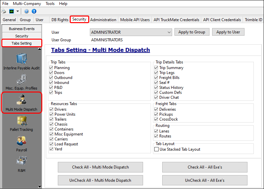Image resolution: width=264 pixels, height=189 pixels.
Task: Toggle the Driver Chat checkbox
Action: point(156,97)
